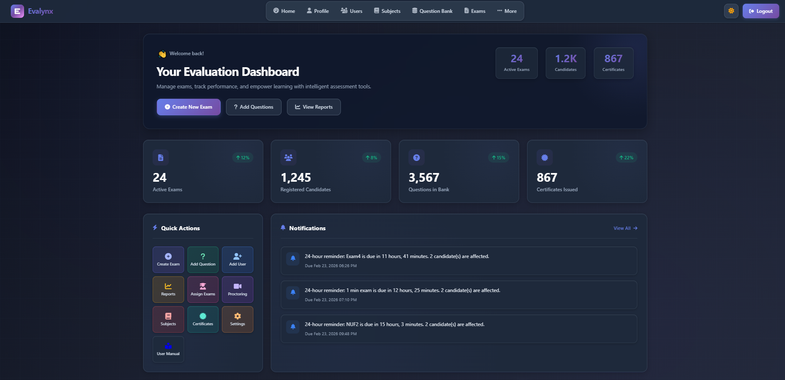Open the Settings quick action tile
This screenshot has height=380, width=785.
pos(238,319)
